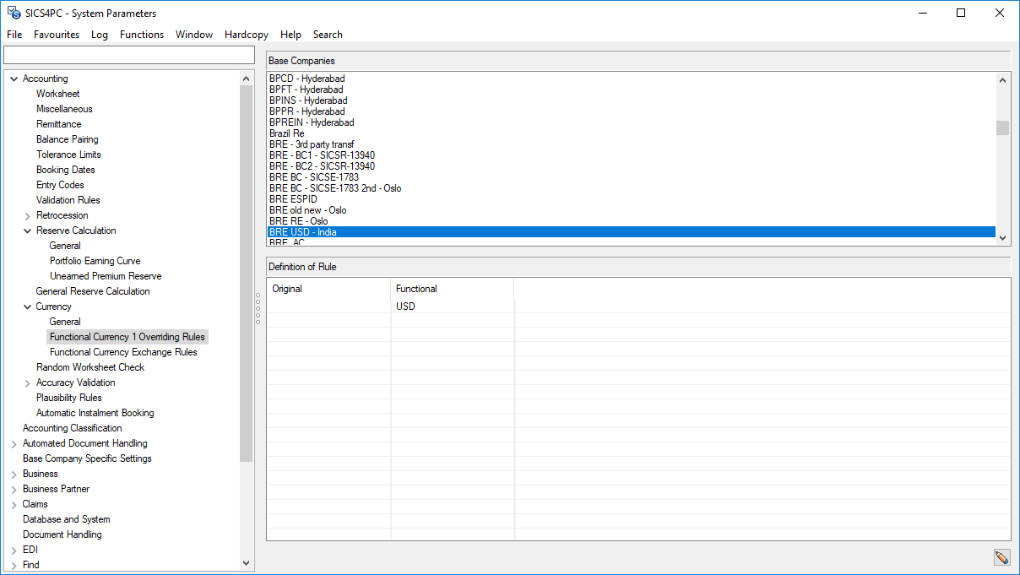This screenshot has width=1020, height=575.
Task: Select BRE RE - Oslo company
Action: click(x=299, y=221)
